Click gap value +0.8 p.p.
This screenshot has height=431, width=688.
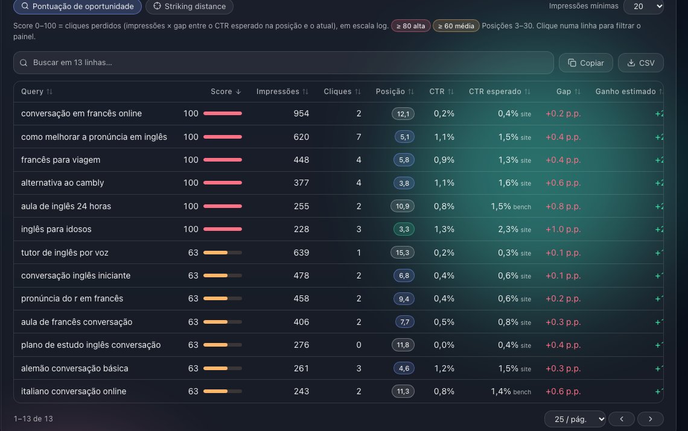(x=563, y=206)
